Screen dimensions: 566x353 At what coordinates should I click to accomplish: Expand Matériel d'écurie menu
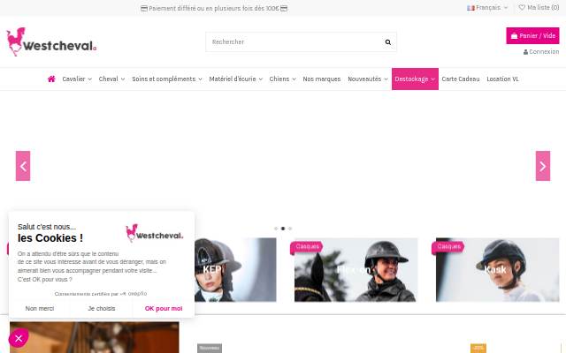pos(236,79)
